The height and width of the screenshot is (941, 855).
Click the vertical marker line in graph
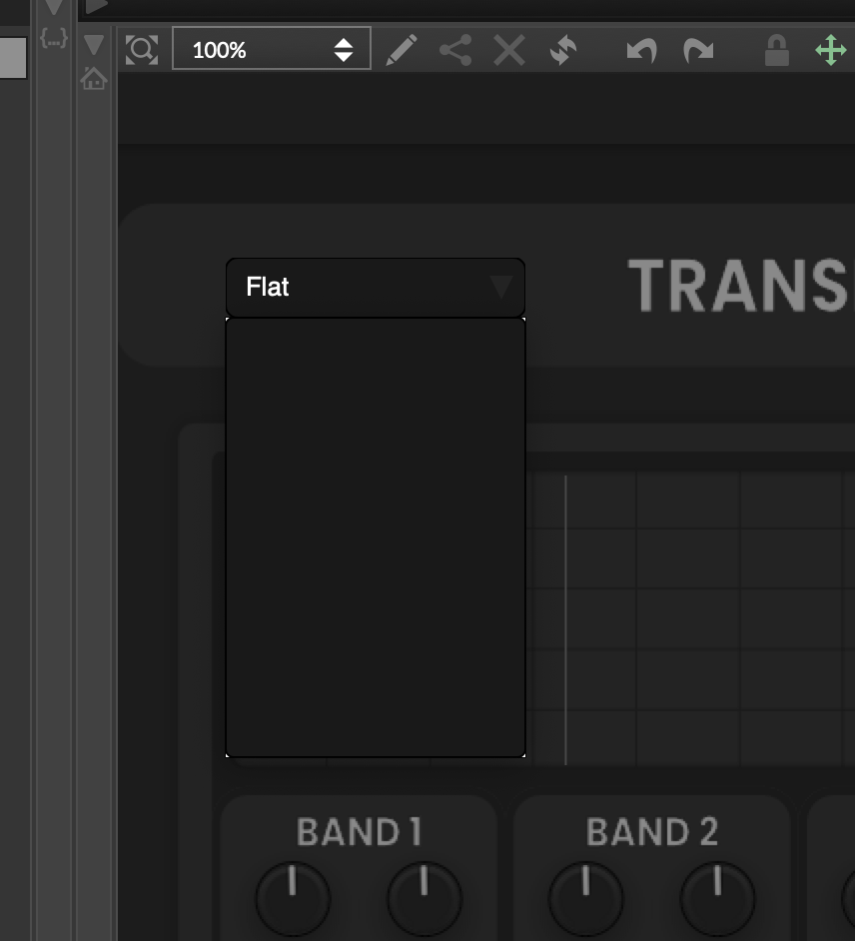point(565,620)
